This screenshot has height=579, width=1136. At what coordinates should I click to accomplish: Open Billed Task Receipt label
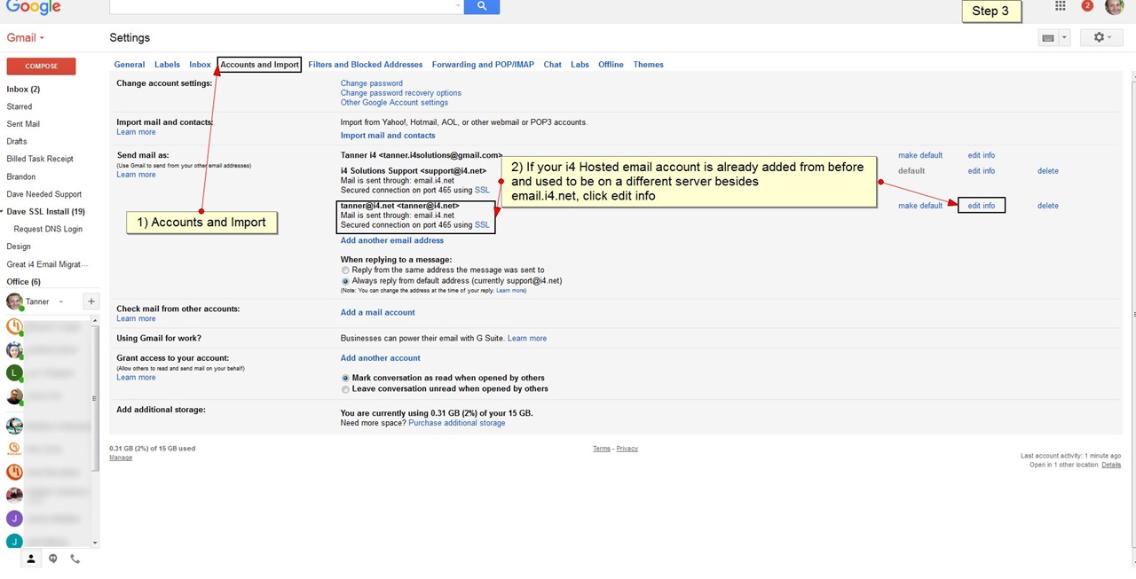coord(40,160)
